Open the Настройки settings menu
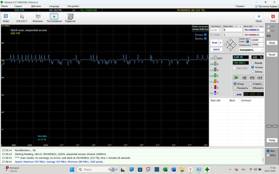The width and height of the screenshot is (279, 174). click(73, 6)
